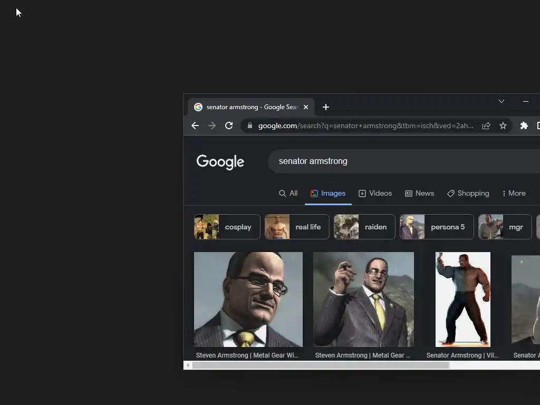Open second 'Steven Armstrong | Metal Gear ...' caption
The image size is (540, 405).
pyautogui.click(x=363, y=355)
